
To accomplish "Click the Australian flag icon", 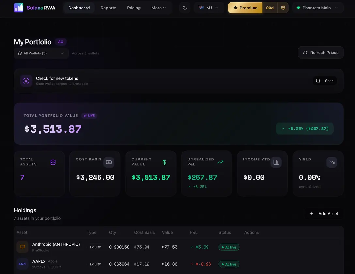I will pos(201,8).
